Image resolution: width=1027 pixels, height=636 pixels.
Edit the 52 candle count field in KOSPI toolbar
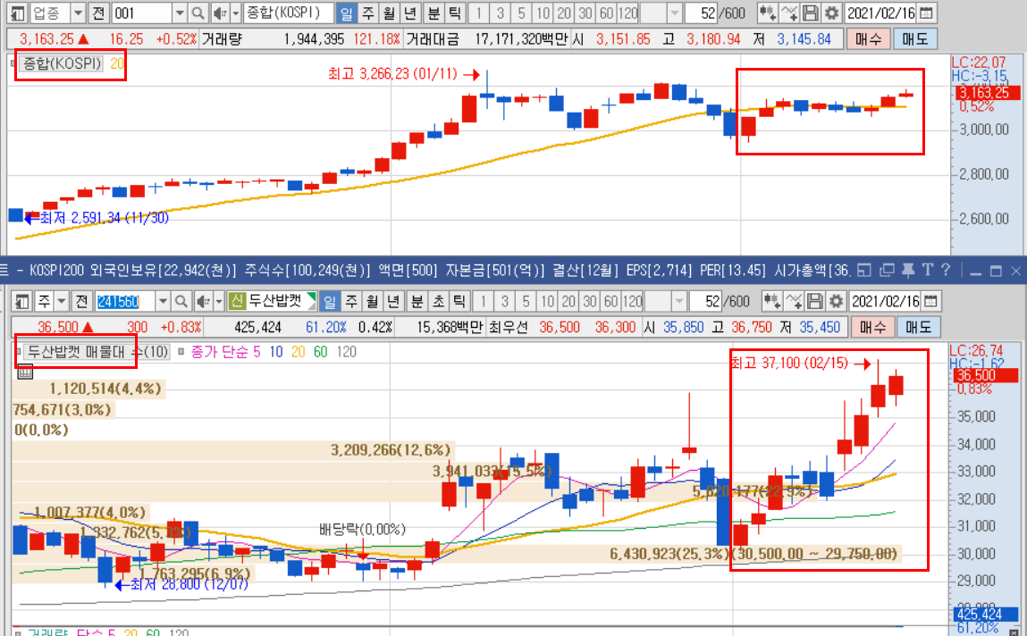(x=701, y=13)
